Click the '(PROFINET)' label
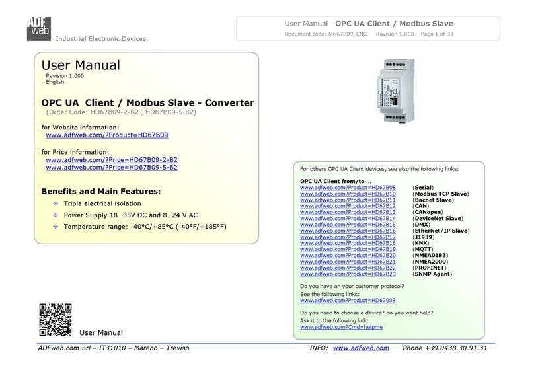Image resolution: width=534 pixels, height=368 pixels. tap(430, 268)
